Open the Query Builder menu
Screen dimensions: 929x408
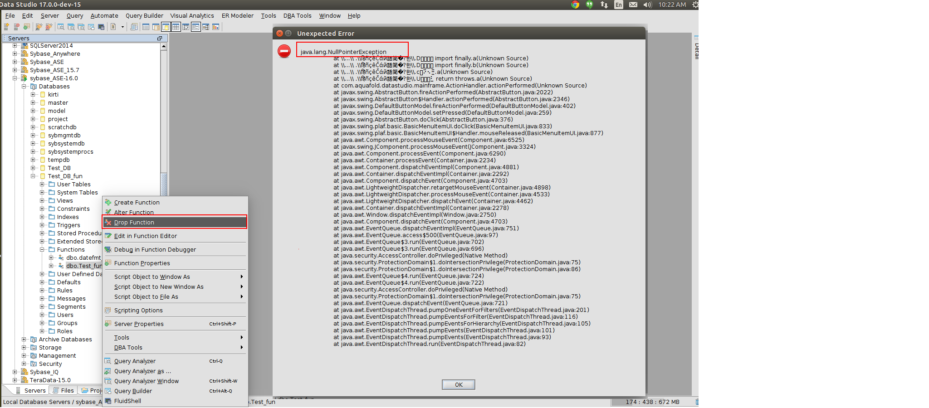144,16
